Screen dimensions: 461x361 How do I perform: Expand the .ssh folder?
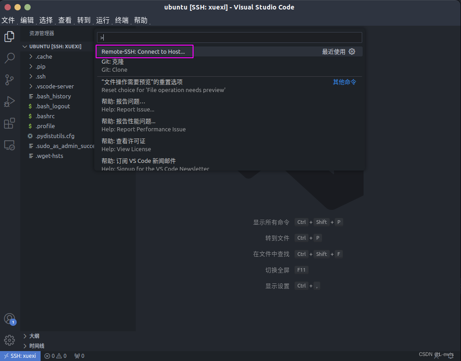40,76
